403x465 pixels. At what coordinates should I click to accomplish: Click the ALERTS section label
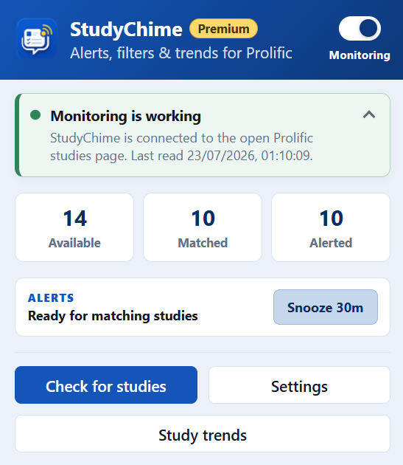51,297
